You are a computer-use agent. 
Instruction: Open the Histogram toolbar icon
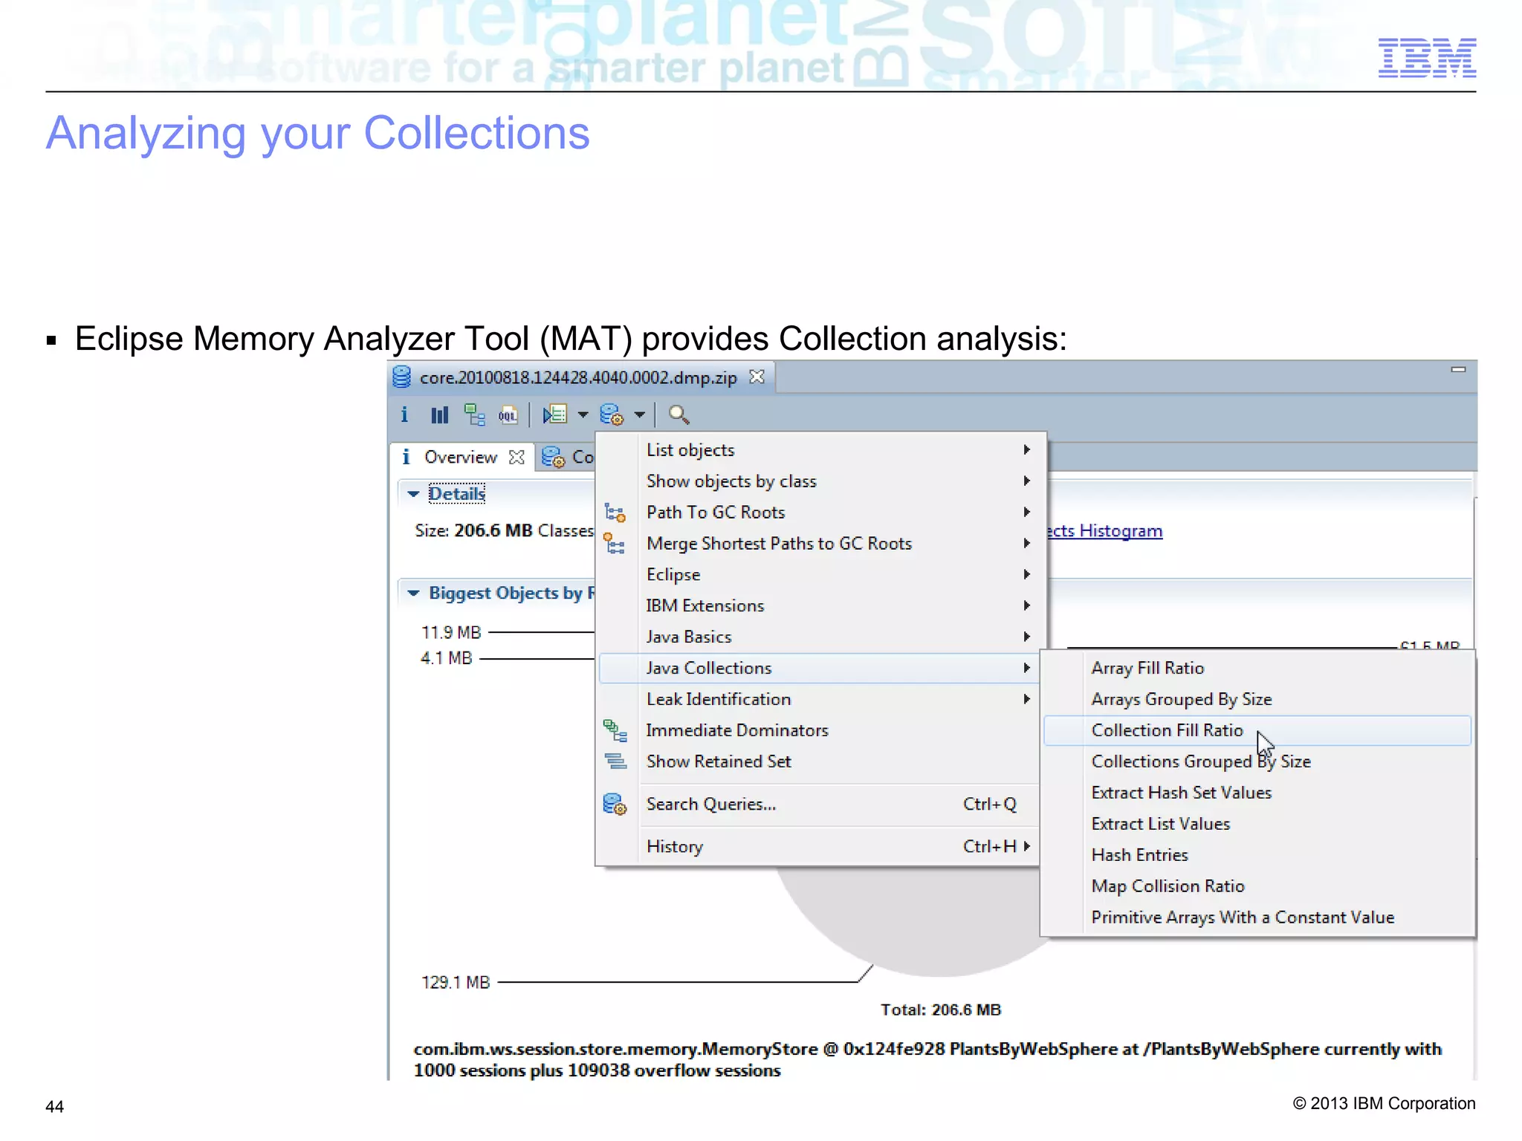tap(440, 415)
